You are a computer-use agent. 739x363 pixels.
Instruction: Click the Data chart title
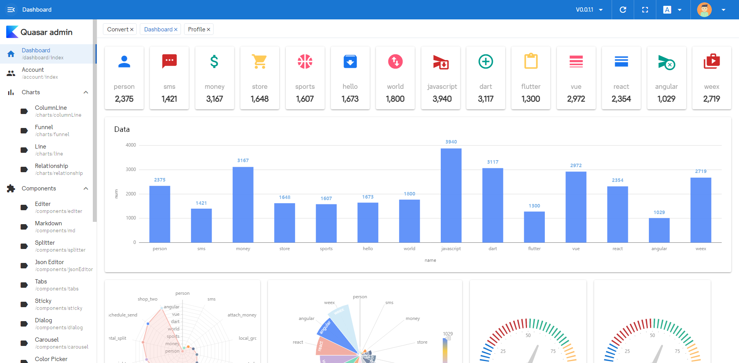tap(122, 130)
